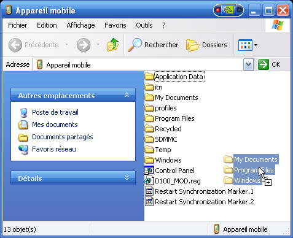
Task: Click the forward navigation arrow icon
Action: [84, 45]
